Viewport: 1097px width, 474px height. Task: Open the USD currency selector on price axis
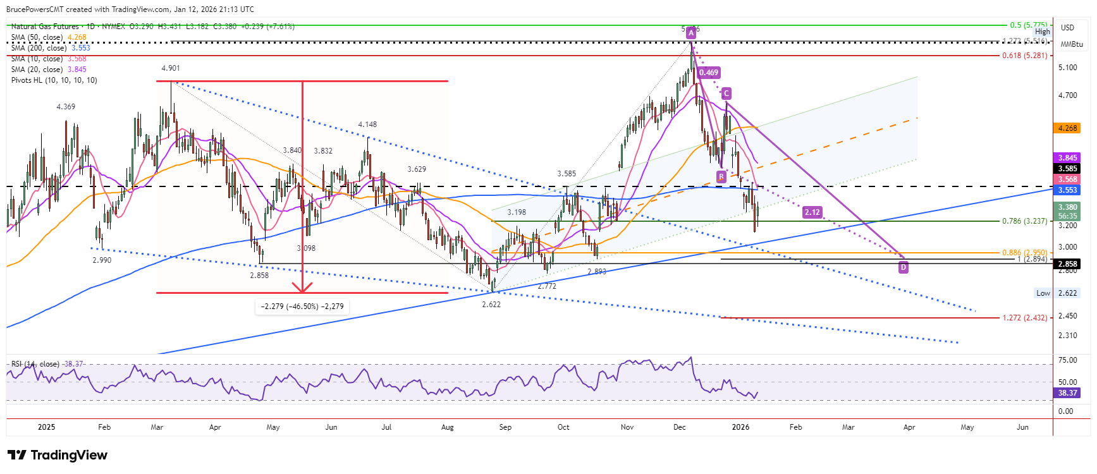click(x=1067, y=28)
